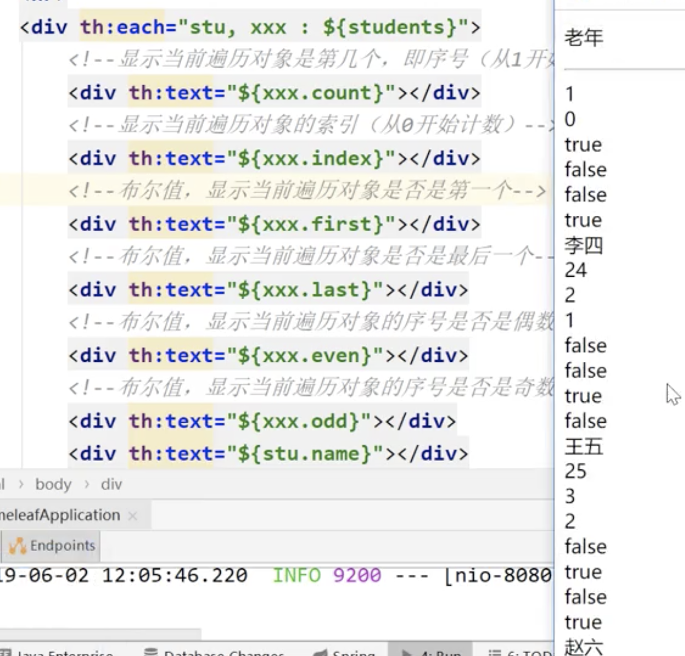Click the comment 是否是最后一个

tap(311, 257)
